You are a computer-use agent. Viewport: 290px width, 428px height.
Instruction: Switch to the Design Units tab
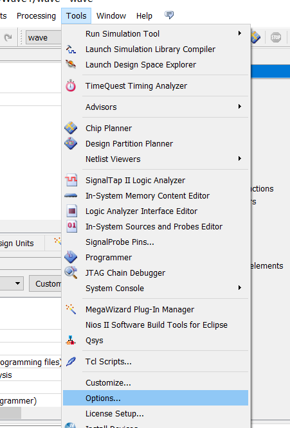(22, 243)
